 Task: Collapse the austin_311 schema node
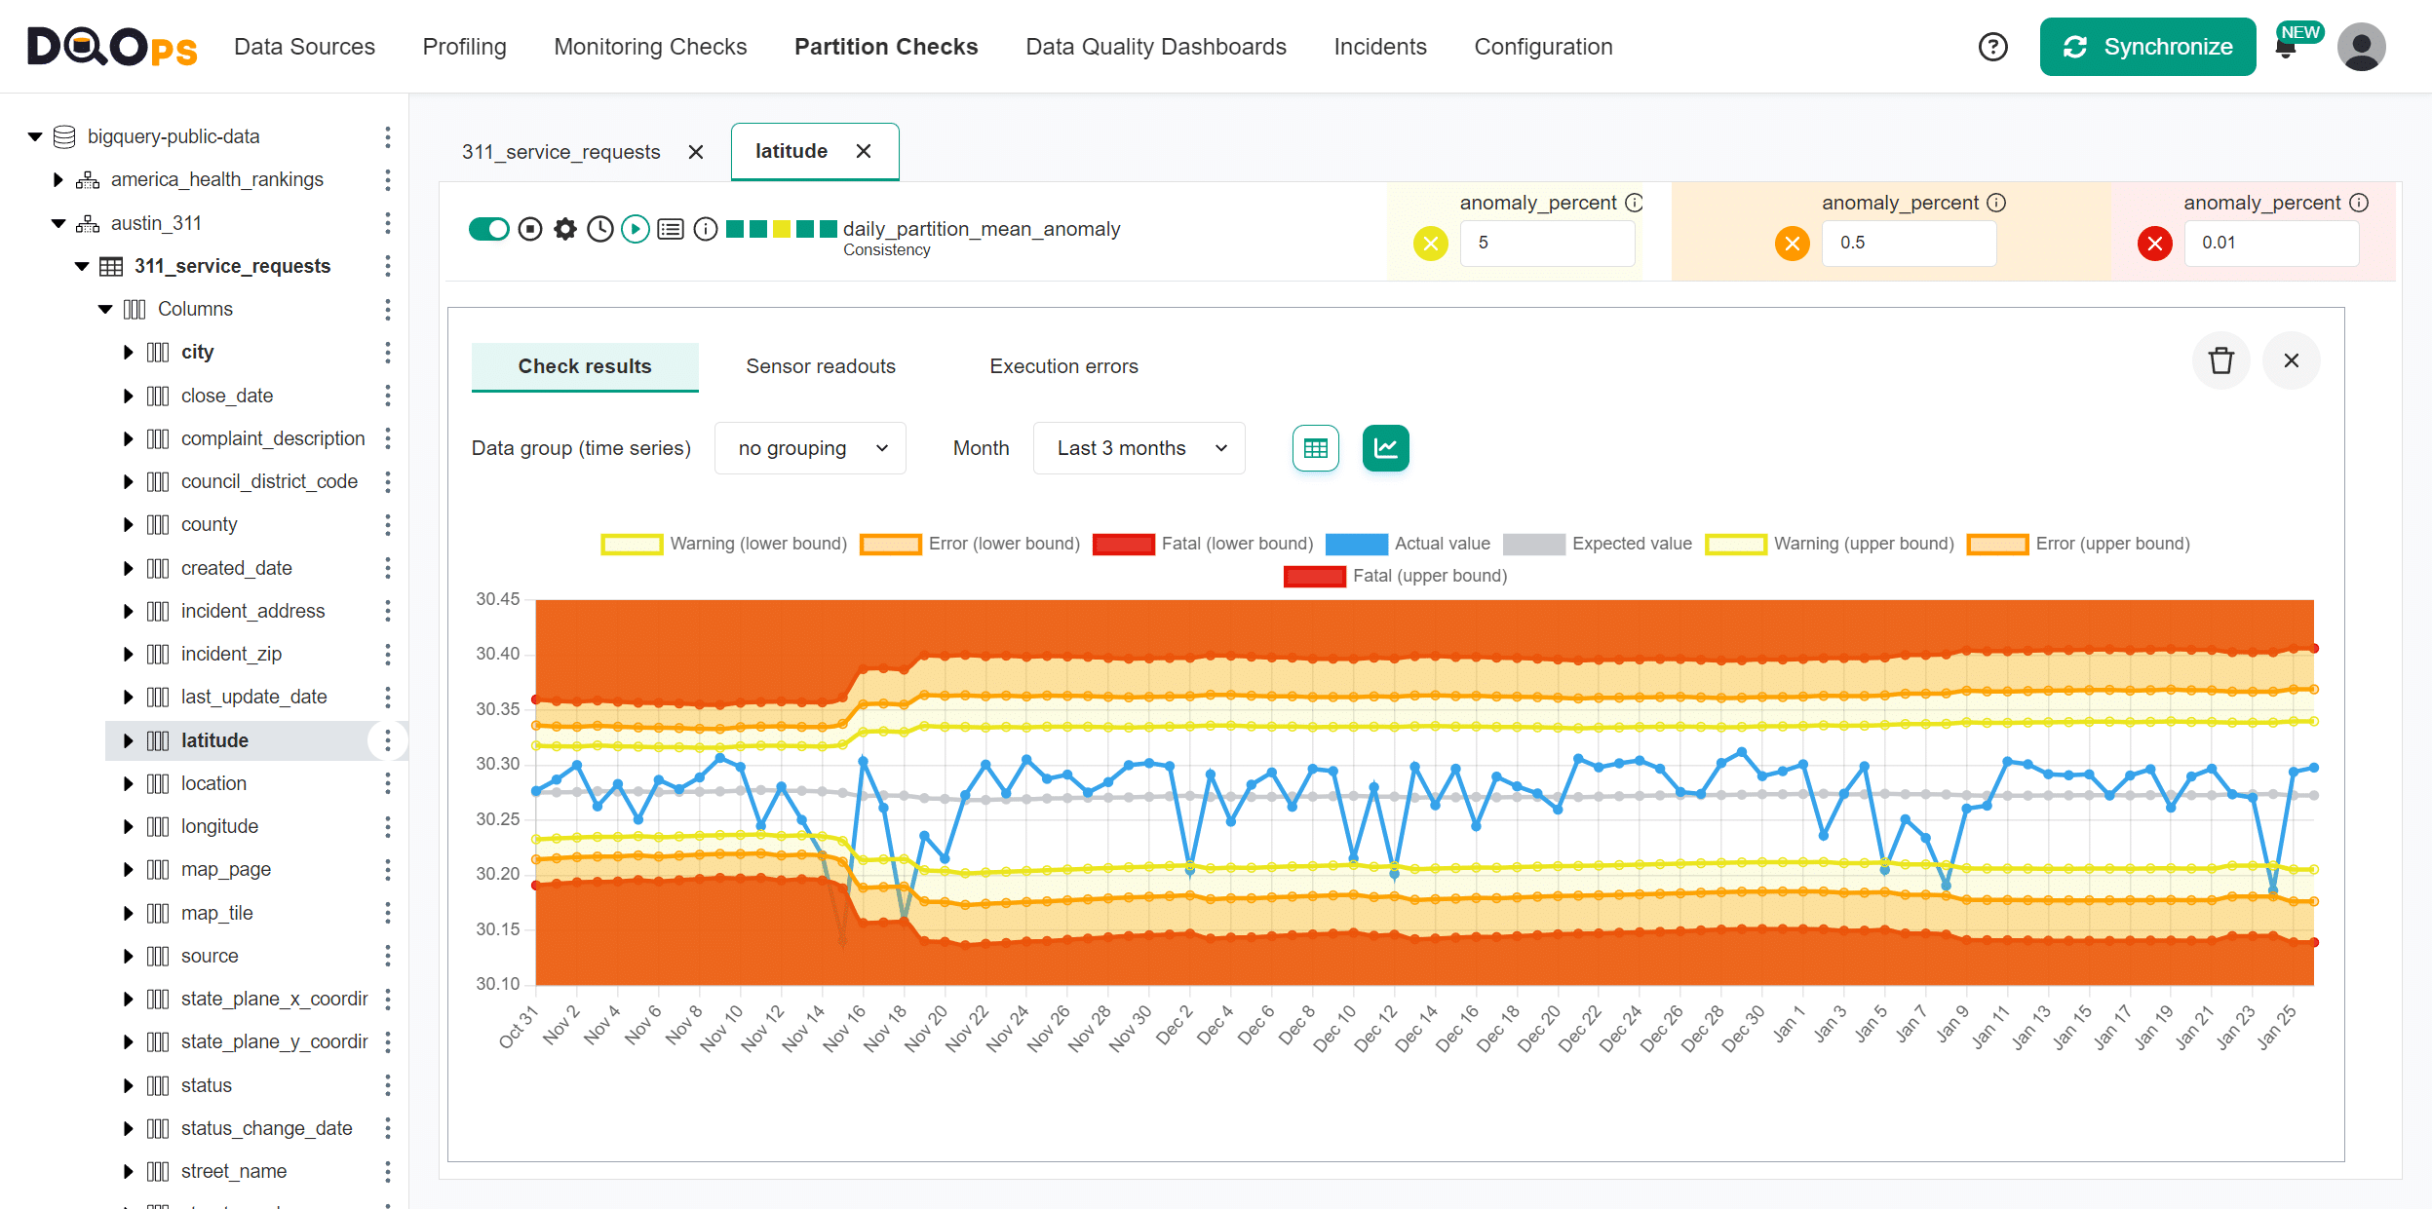57,222
